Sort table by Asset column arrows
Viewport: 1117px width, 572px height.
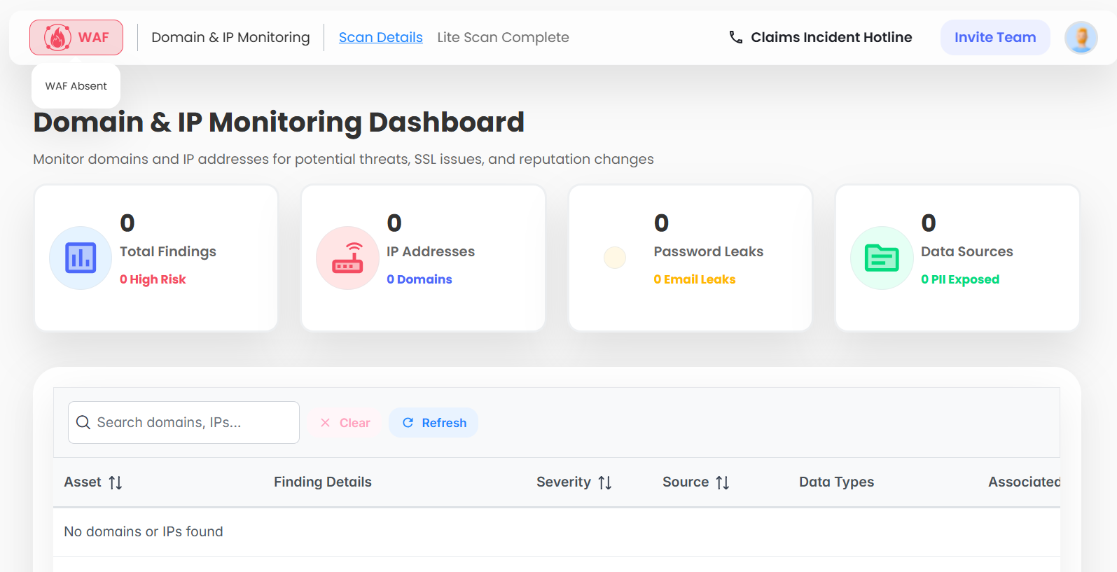point(116,482)
